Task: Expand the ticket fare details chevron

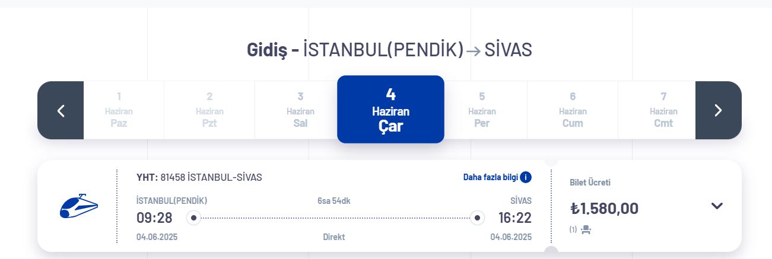Action: [x=717, y=206]
